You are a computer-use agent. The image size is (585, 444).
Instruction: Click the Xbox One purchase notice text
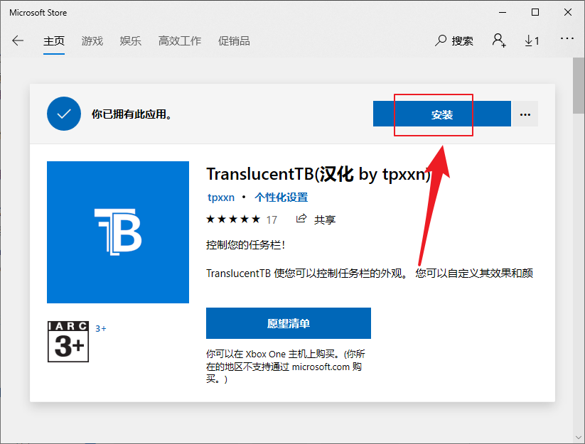(286, 367)
